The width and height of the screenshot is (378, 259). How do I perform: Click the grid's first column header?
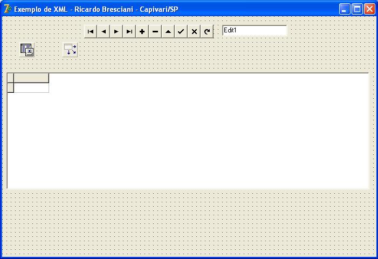[31, 78]
